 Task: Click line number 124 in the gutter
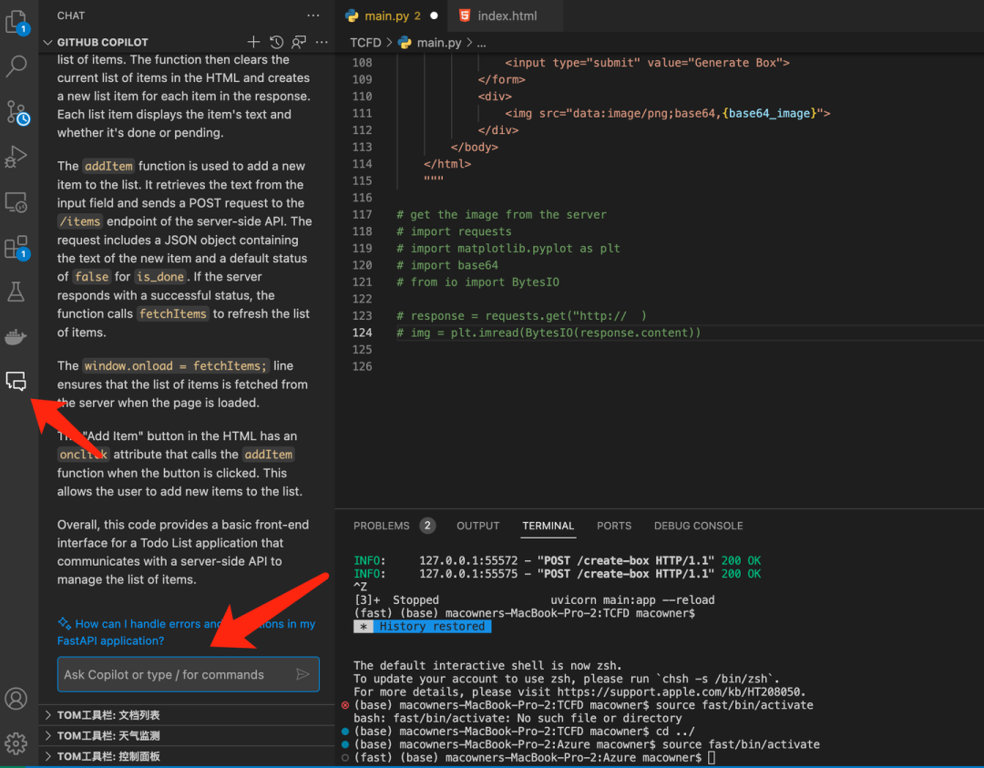pyautogui.click(x=362, y=333)
